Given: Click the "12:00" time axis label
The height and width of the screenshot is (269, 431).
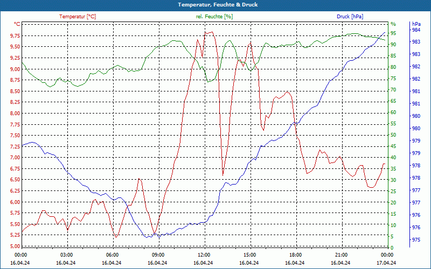Looking at the screenshot, I should [x=204, y=254].
